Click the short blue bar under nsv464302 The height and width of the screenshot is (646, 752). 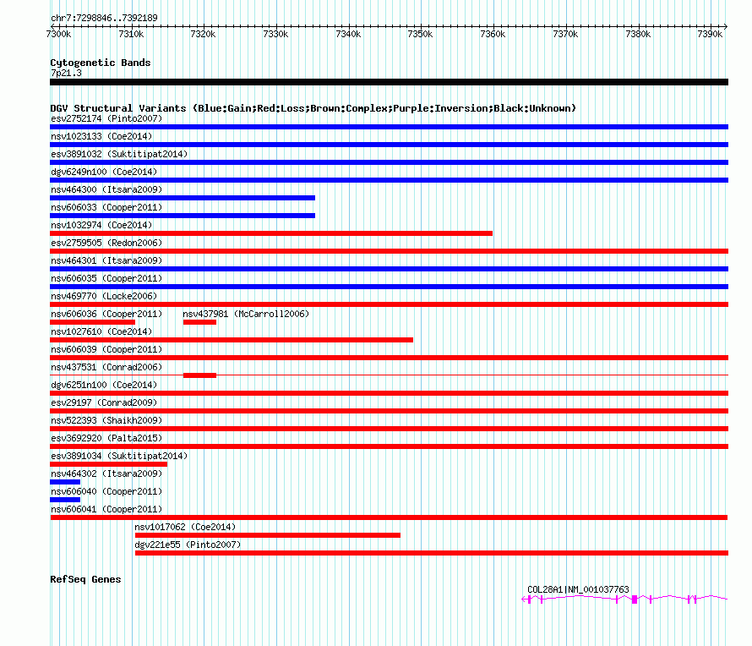click(x=65, y=482)
